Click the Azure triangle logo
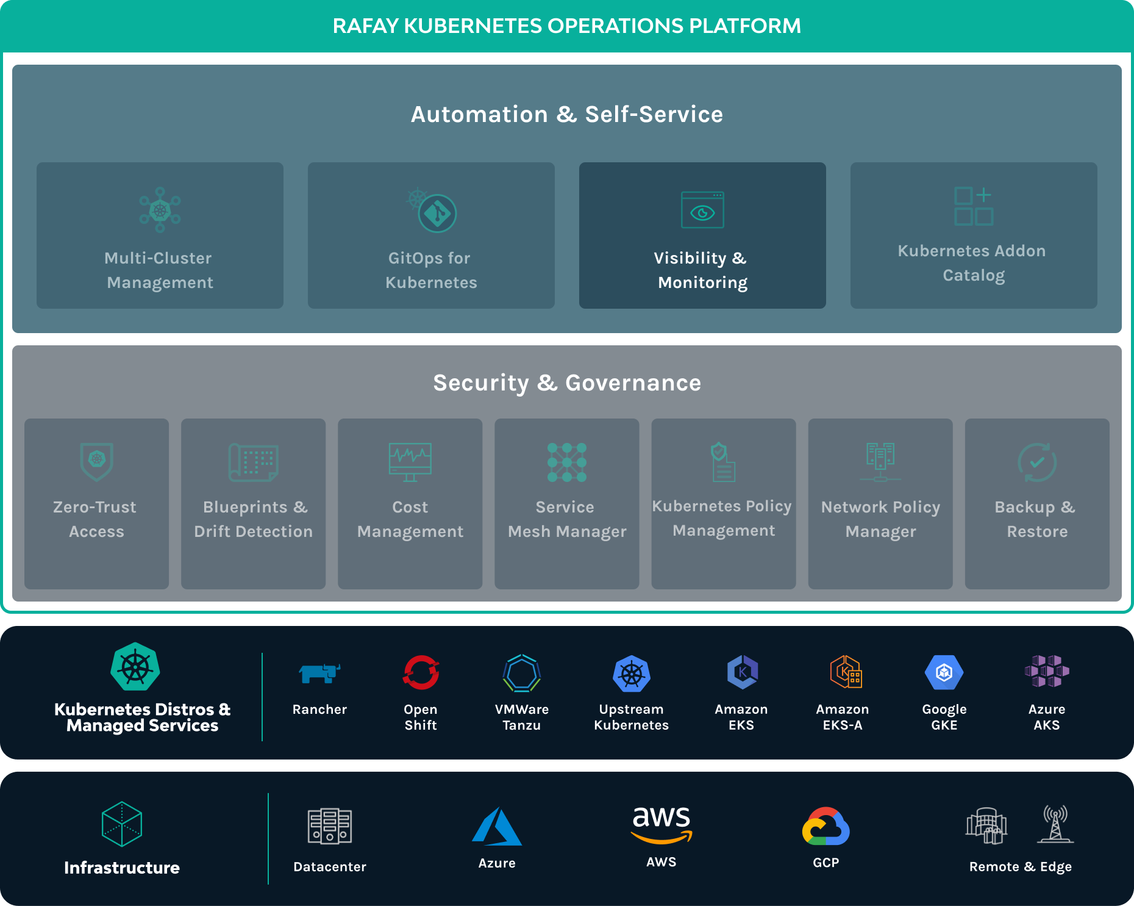This screenshot has height=906, width=1134. coord(497,826)
